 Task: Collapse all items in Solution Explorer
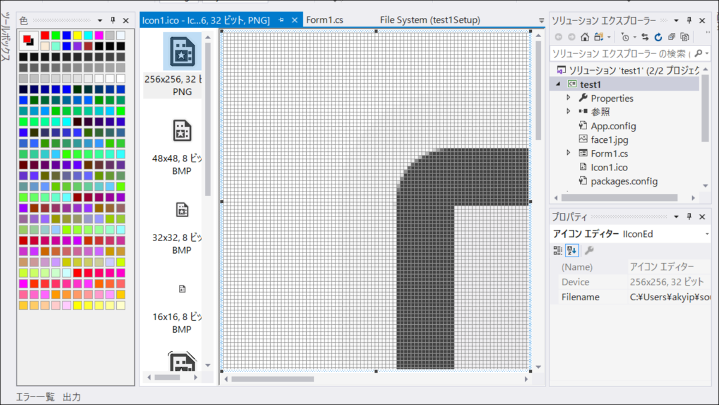pyautogui.click(x=672, y=37)
